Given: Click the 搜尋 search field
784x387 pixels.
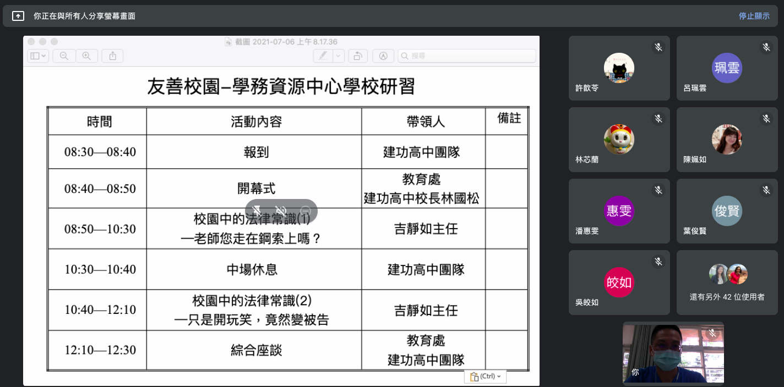Looking at the screenshot, I should click(467, 56).
